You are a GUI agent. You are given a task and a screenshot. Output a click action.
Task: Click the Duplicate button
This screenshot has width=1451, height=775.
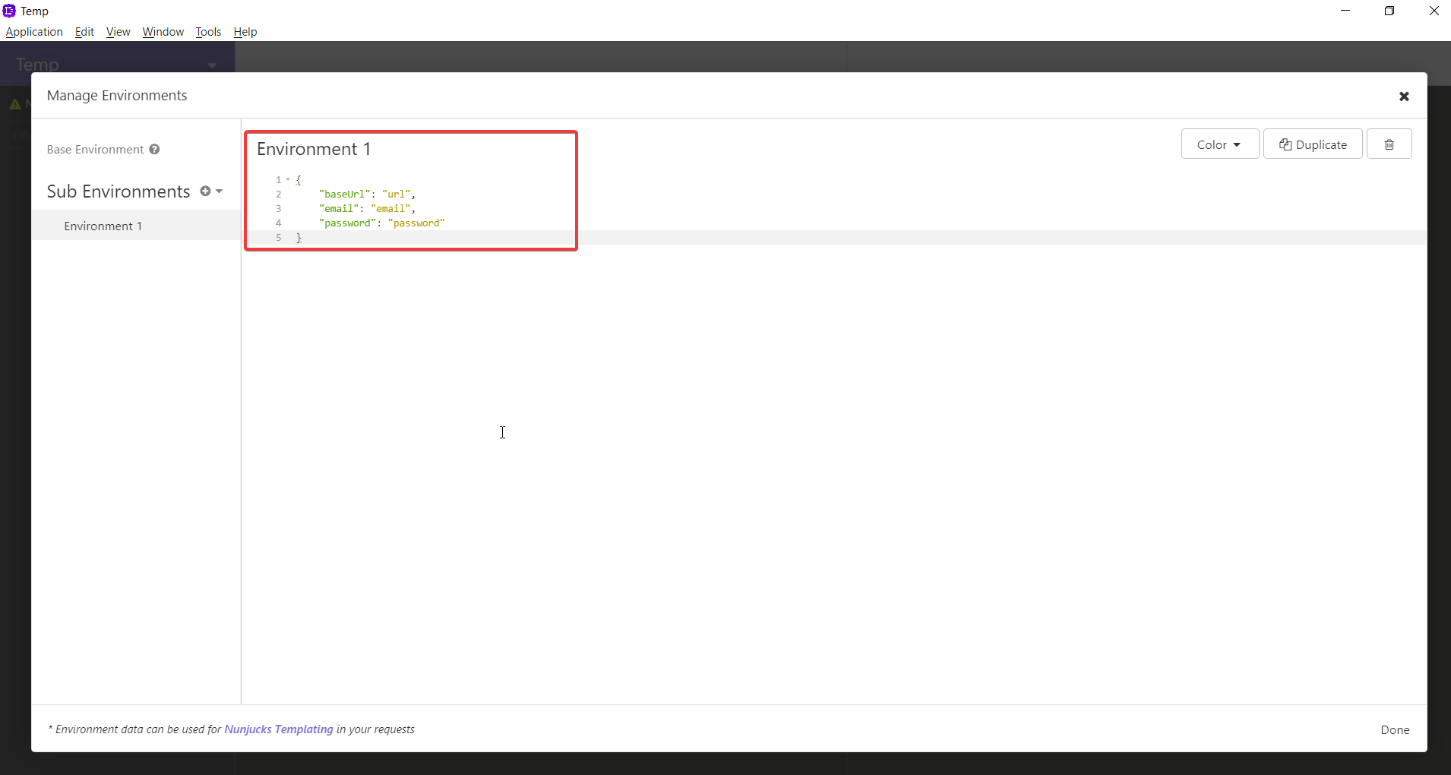pos(1313,144)
